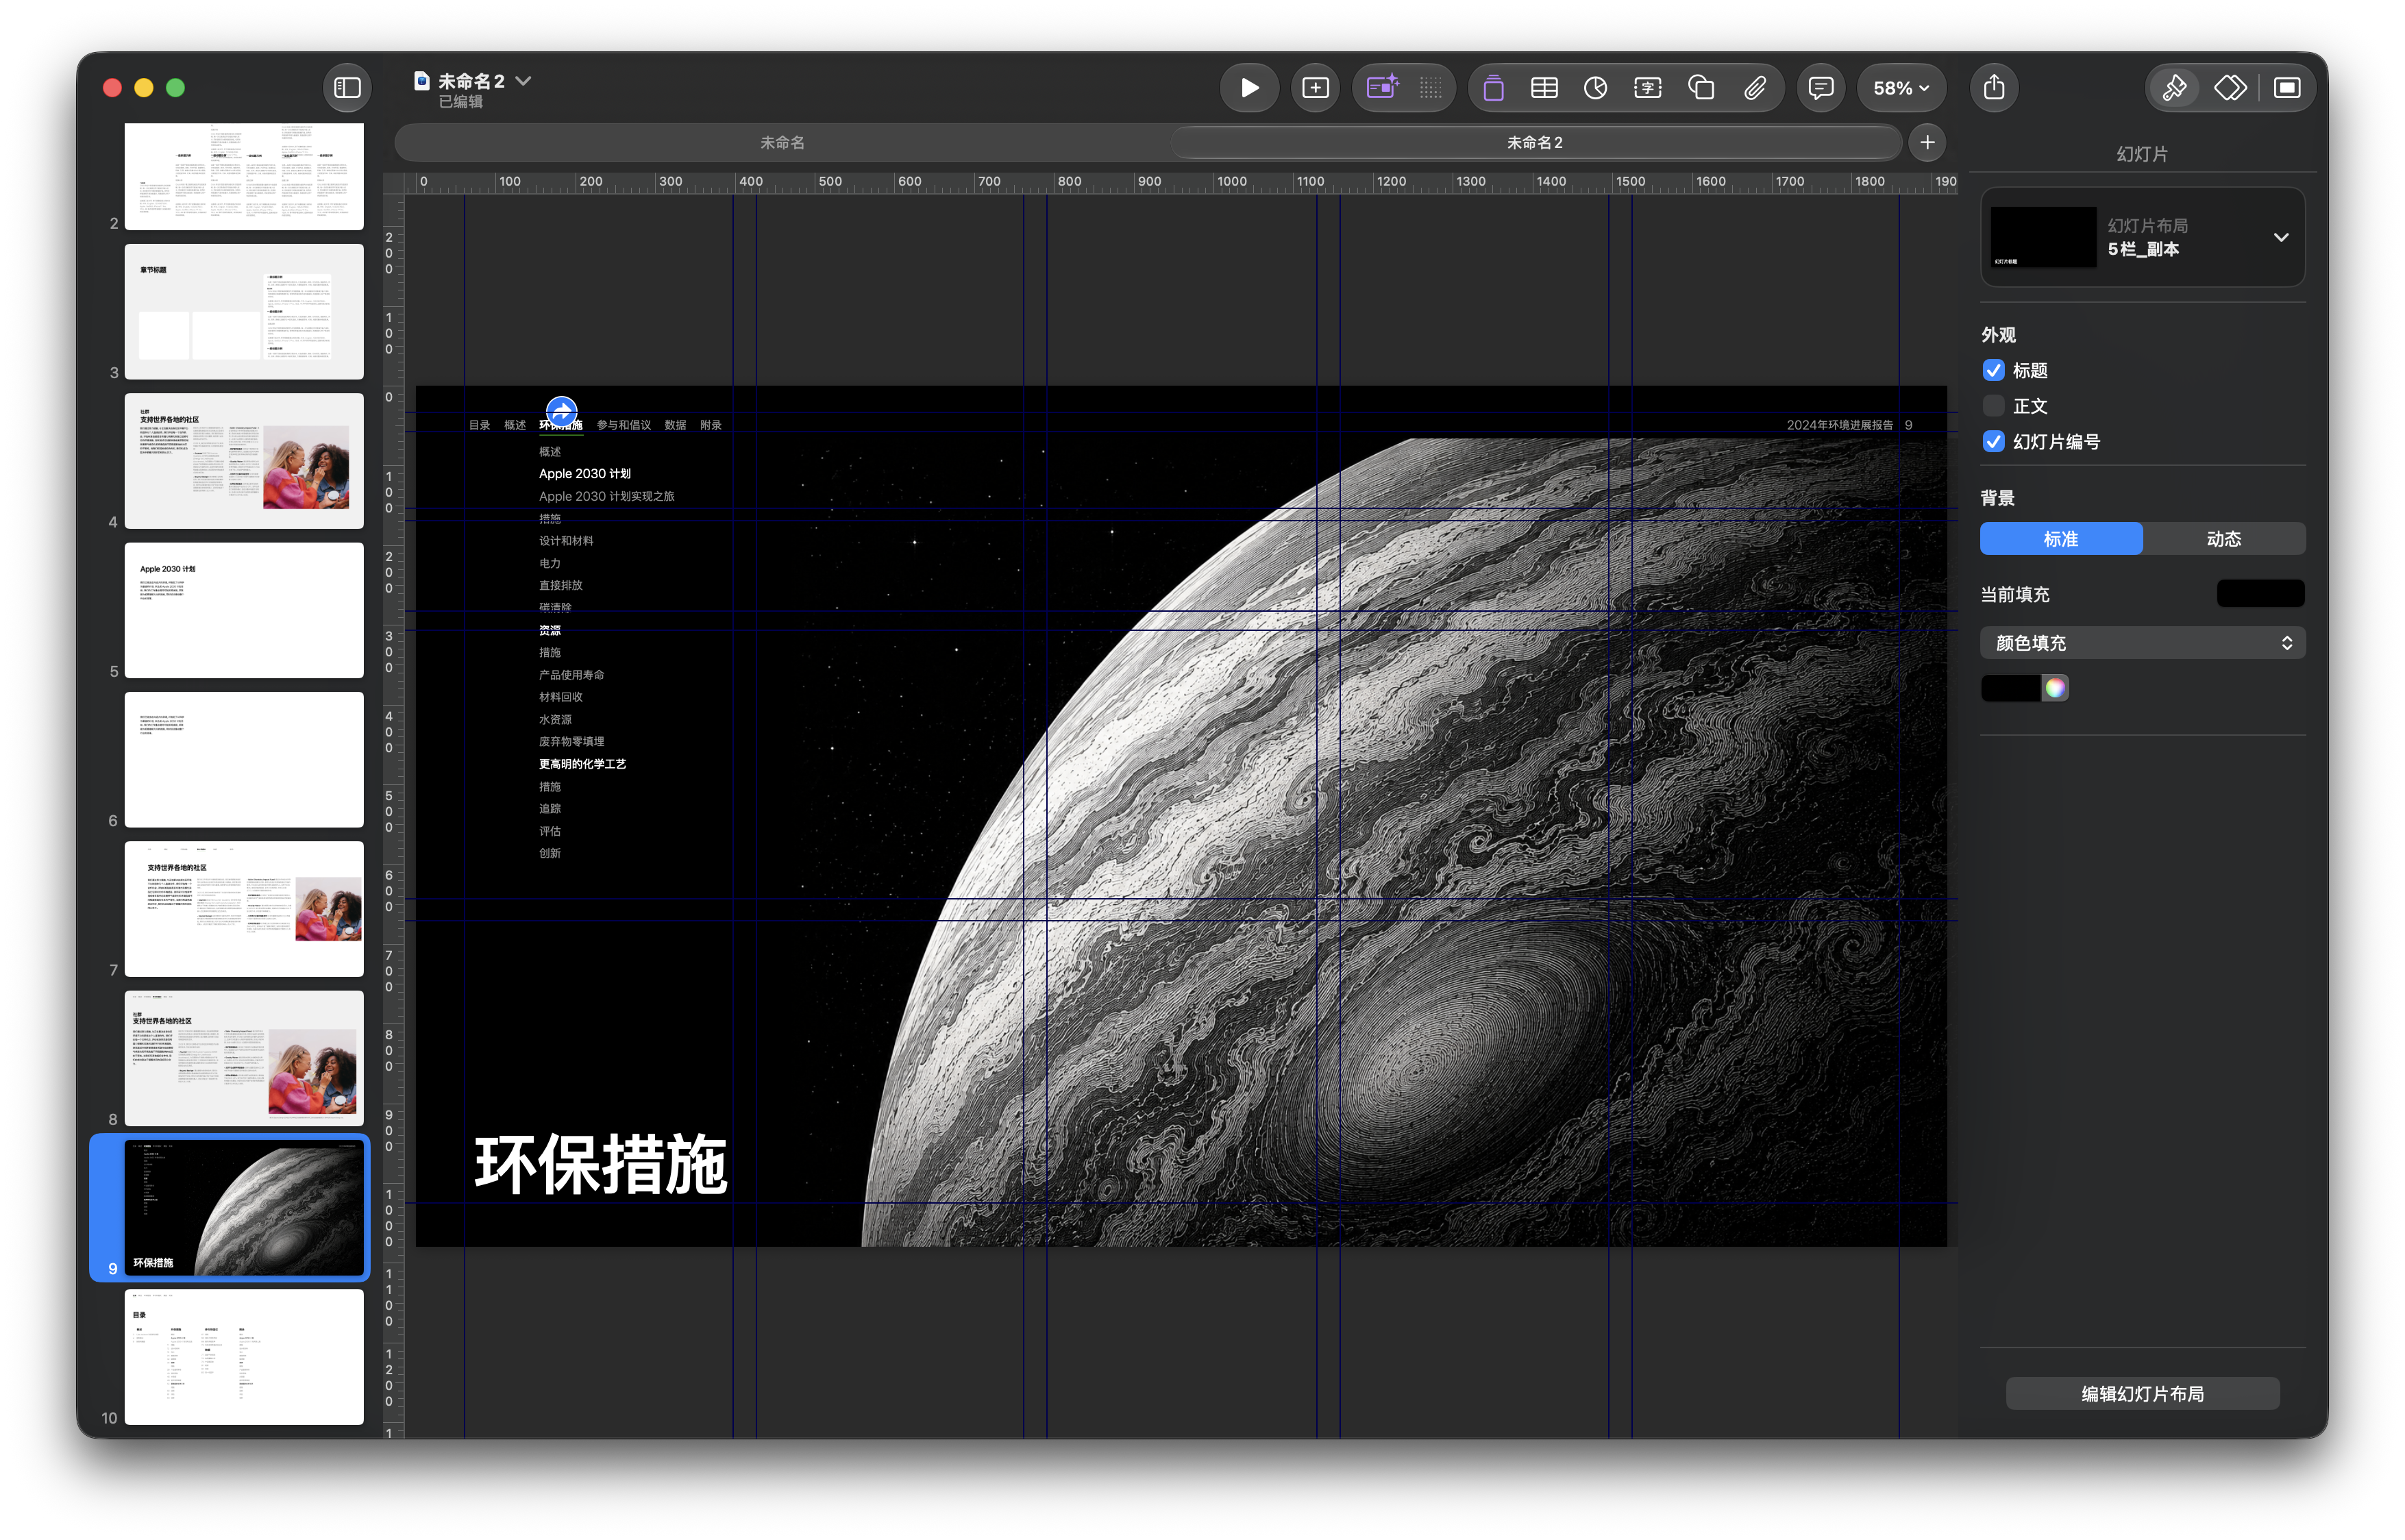Insert a chart

click(1596, 88)
